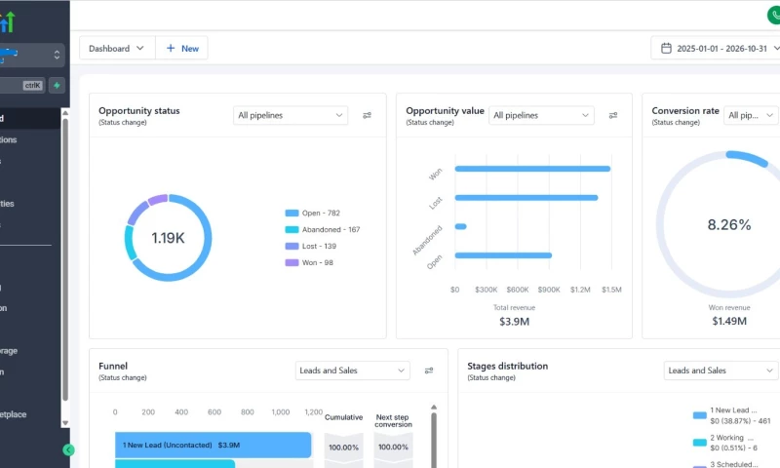Open the sidebar item ending in 'ties'
The height and width of the screenshot is (468, 780).
click(7, 204)
